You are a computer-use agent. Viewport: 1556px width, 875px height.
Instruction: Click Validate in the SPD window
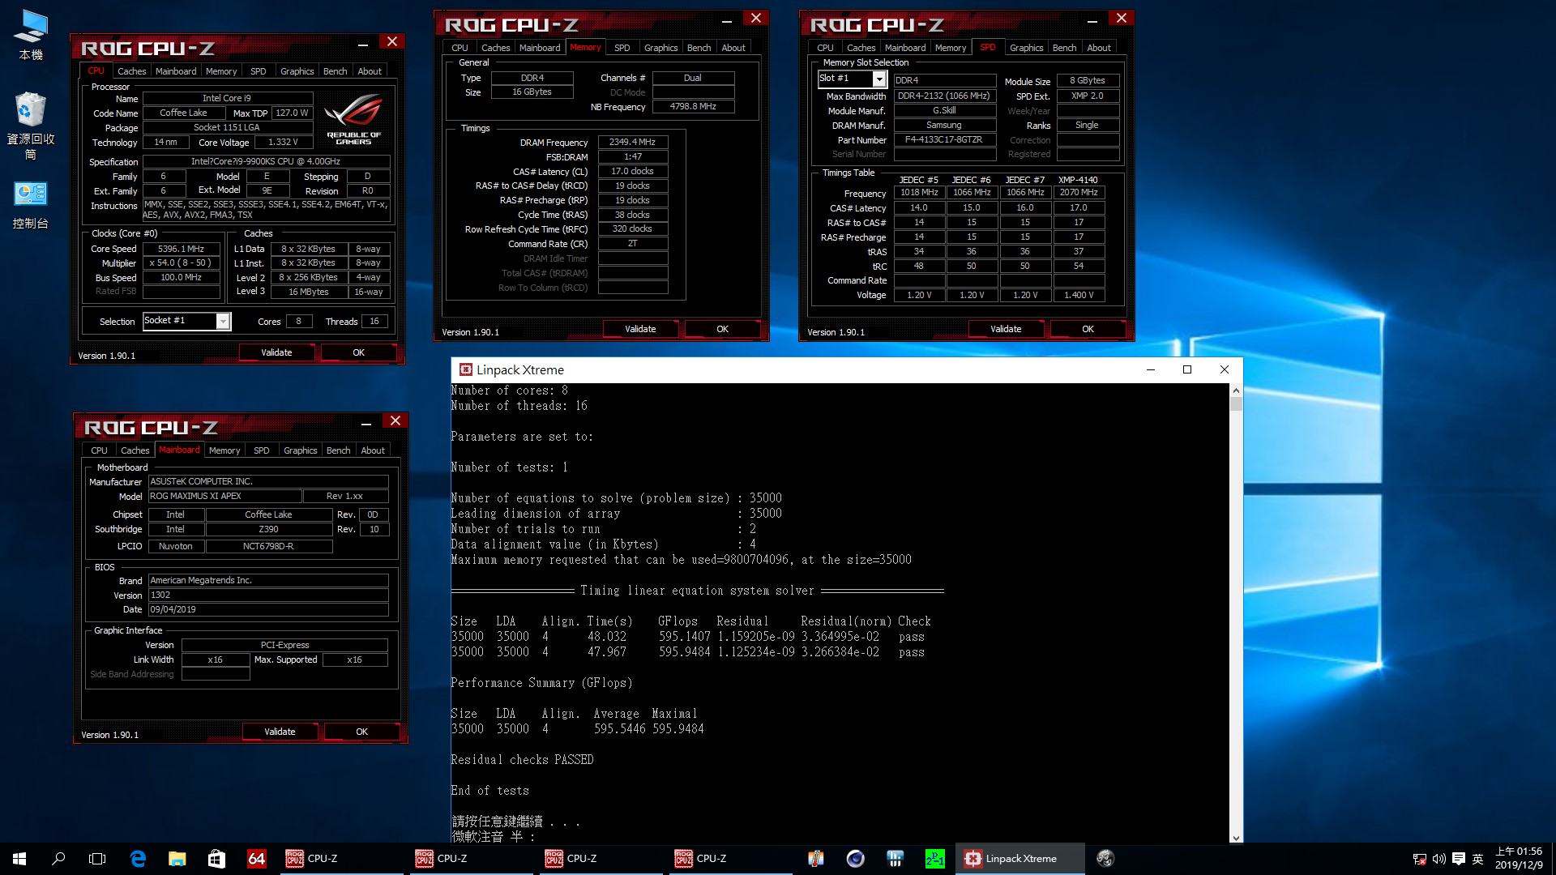[1006, 329]
